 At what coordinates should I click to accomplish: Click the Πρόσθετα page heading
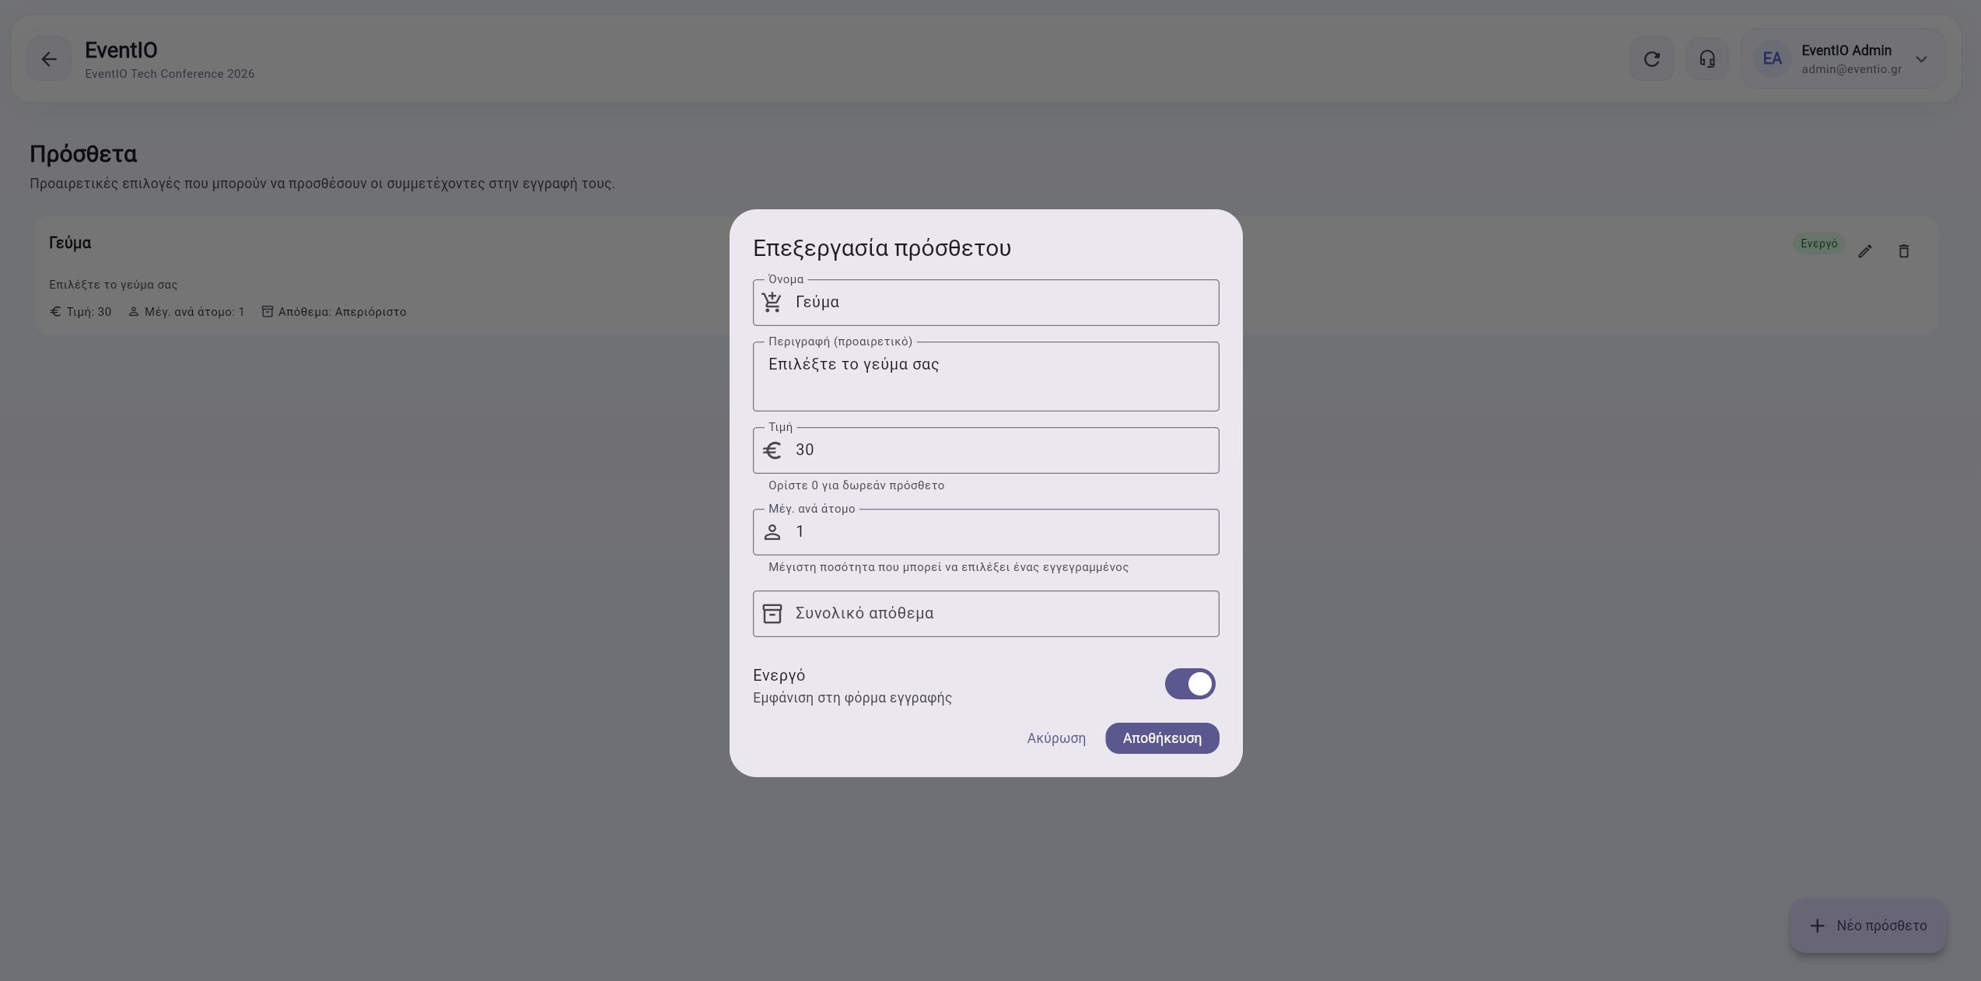pos(83,154)
